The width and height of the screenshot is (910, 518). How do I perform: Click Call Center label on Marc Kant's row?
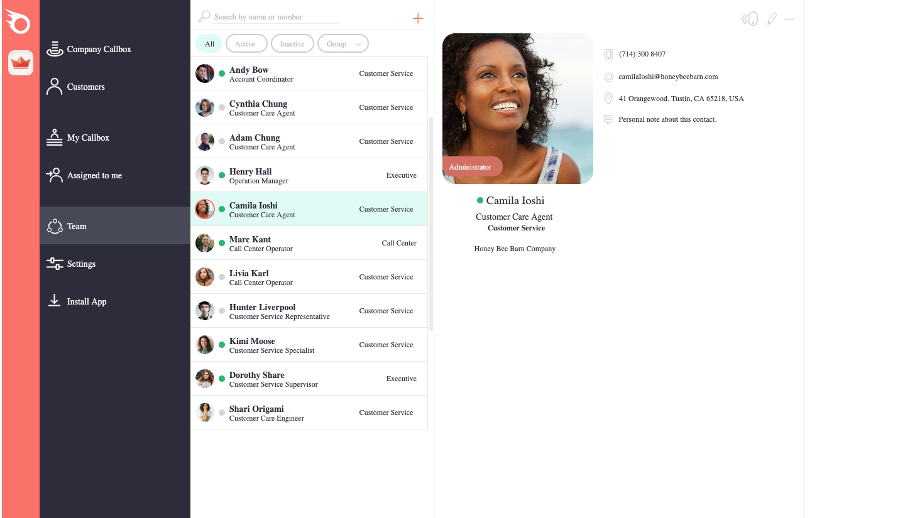(x=399, y=243)
